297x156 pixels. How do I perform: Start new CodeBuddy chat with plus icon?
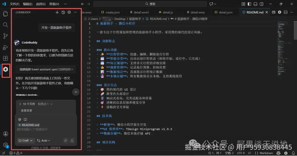point(57,12)
